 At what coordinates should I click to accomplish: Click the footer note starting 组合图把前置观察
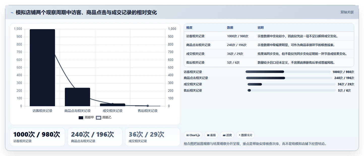click(x=256, y=144)
